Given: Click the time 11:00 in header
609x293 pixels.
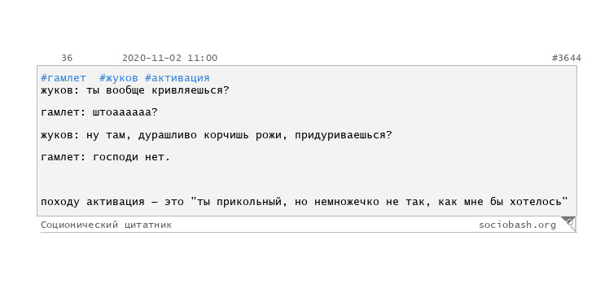Looking at the screenshot, I should click(203, 59).
